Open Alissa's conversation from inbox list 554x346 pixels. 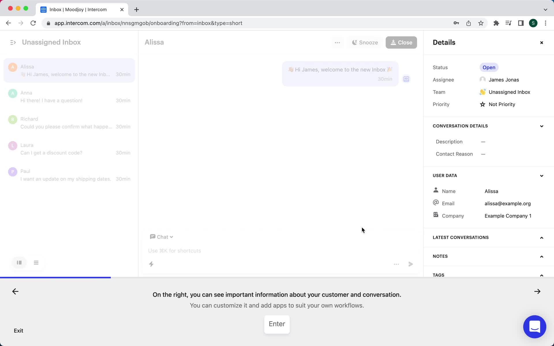[70, 70]
